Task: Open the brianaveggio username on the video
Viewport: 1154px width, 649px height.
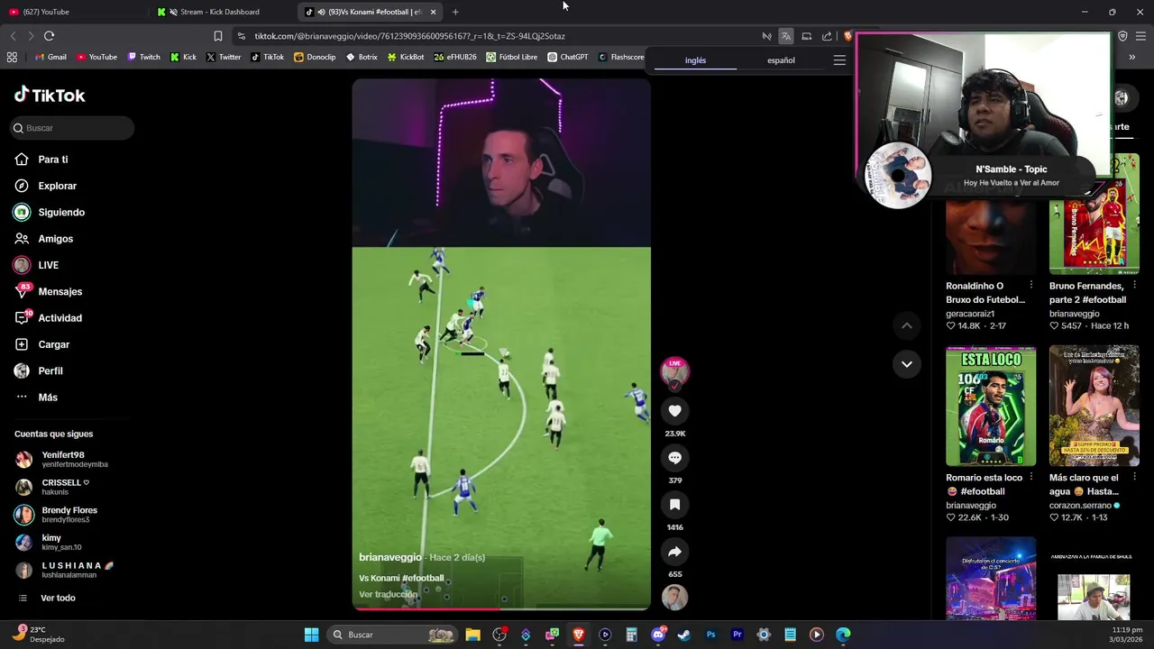Action: pyautogui.click(x=390, y=557)
